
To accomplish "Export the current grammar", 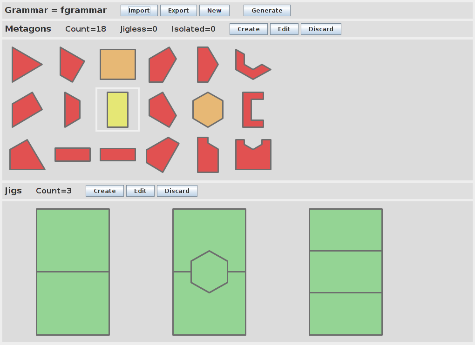I will pos(178,11).
